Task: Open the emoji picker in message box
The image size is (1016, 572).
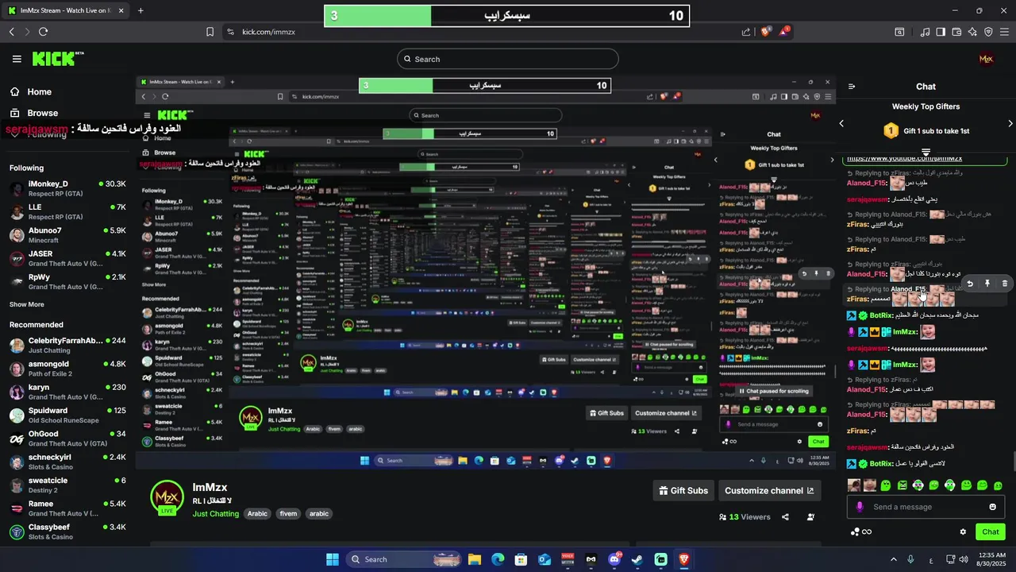Action: click(992, 507)
